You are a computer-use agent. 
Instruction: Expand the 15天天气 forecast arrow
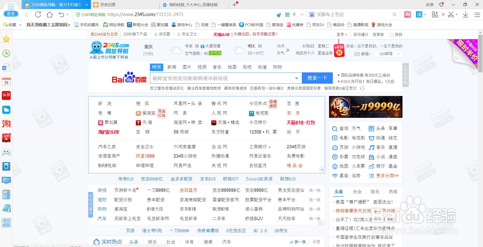[x=288, y=50]
